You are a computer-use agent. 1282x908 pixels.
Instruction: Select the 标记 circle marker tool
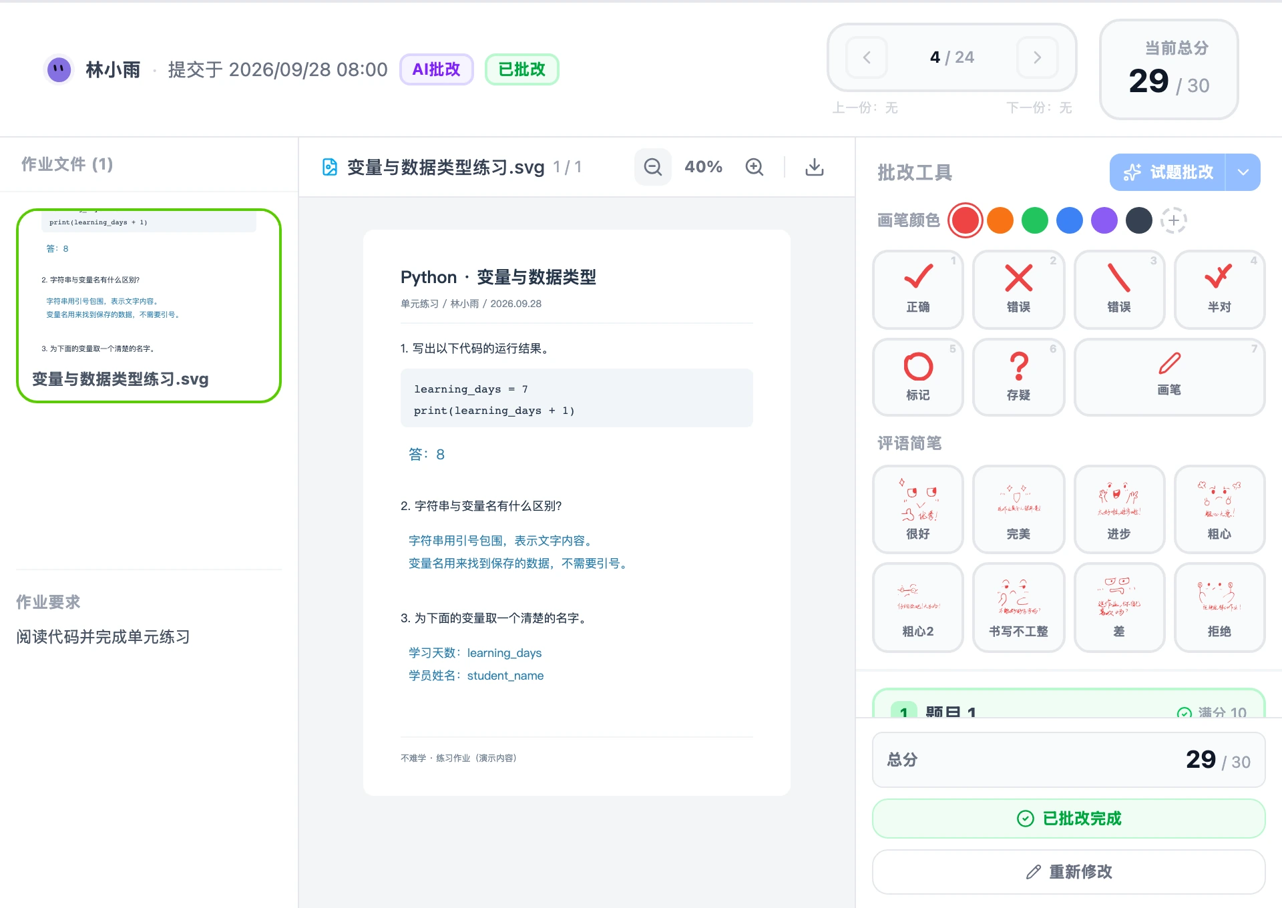tap(918, 377)
